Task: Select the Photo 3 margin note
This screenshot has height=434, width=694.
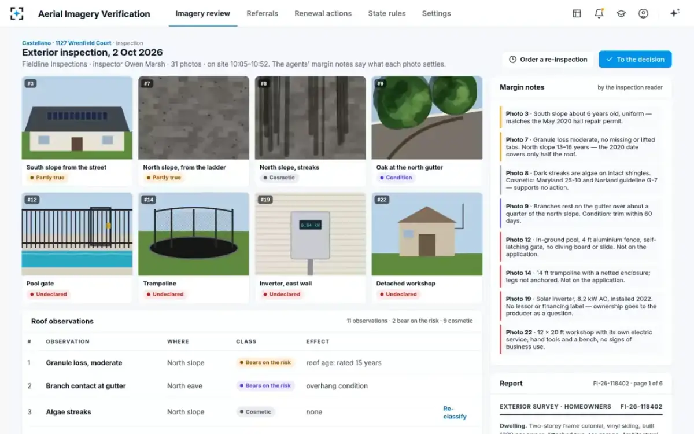Action: pyautogui.click(x=581, y=117)
